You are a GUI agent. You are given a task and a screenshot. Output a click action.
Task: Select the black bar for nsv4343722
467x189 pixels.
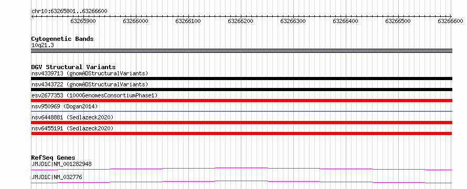(x=241, y=90)
